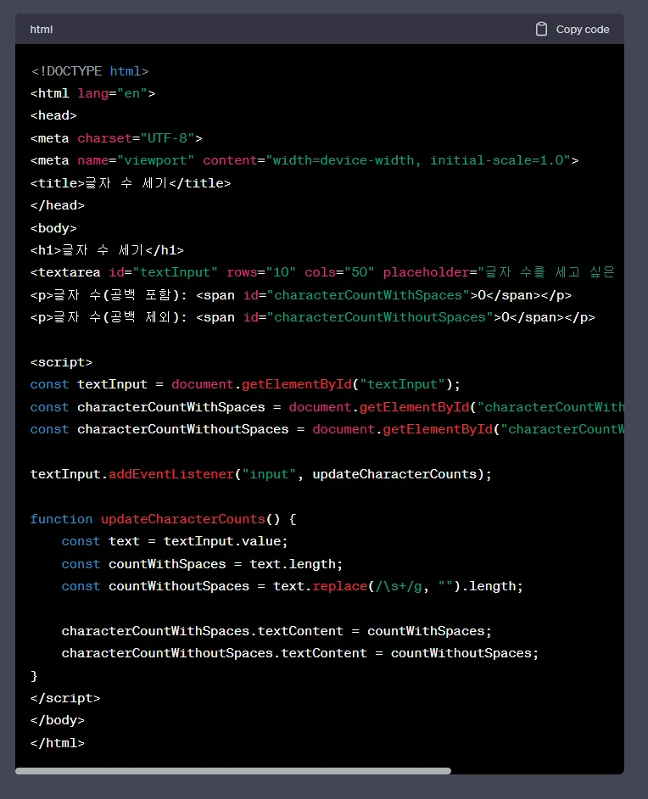Click the <!DOCTYPE html> line
Image resolution: width=648 pixels, height=799 pixels.
90,71
